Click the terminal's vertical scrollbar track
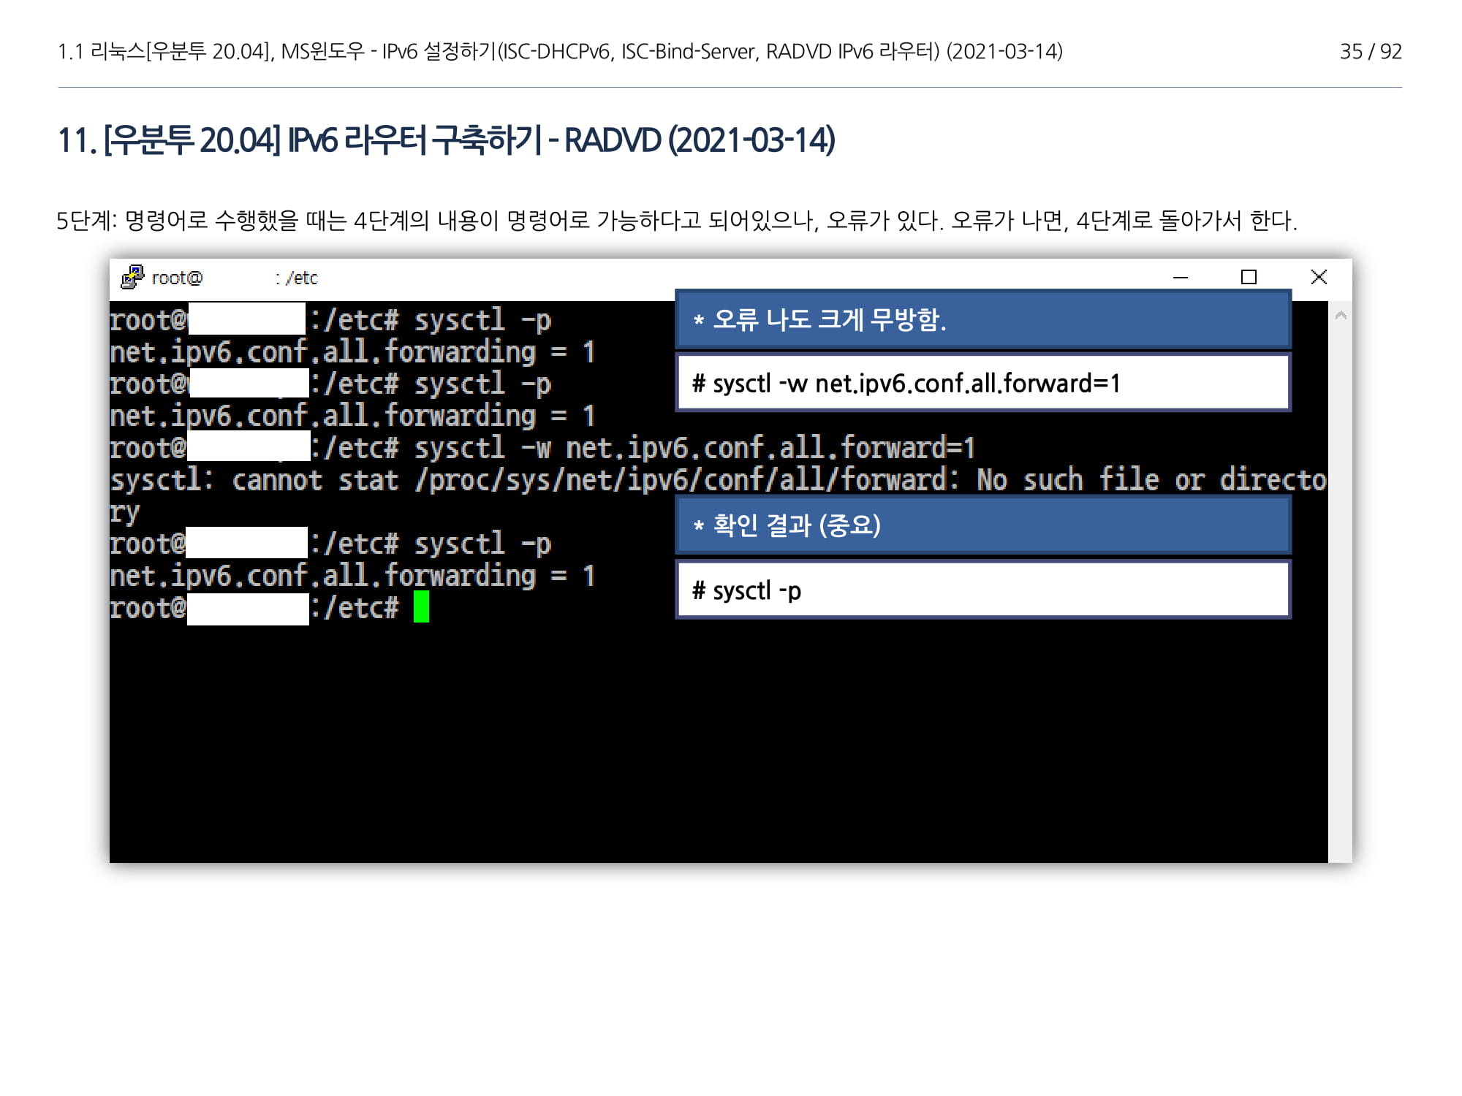The height and width of the screenshot is (1096, 1462). pyautogui.click(x=1340, y=585)
